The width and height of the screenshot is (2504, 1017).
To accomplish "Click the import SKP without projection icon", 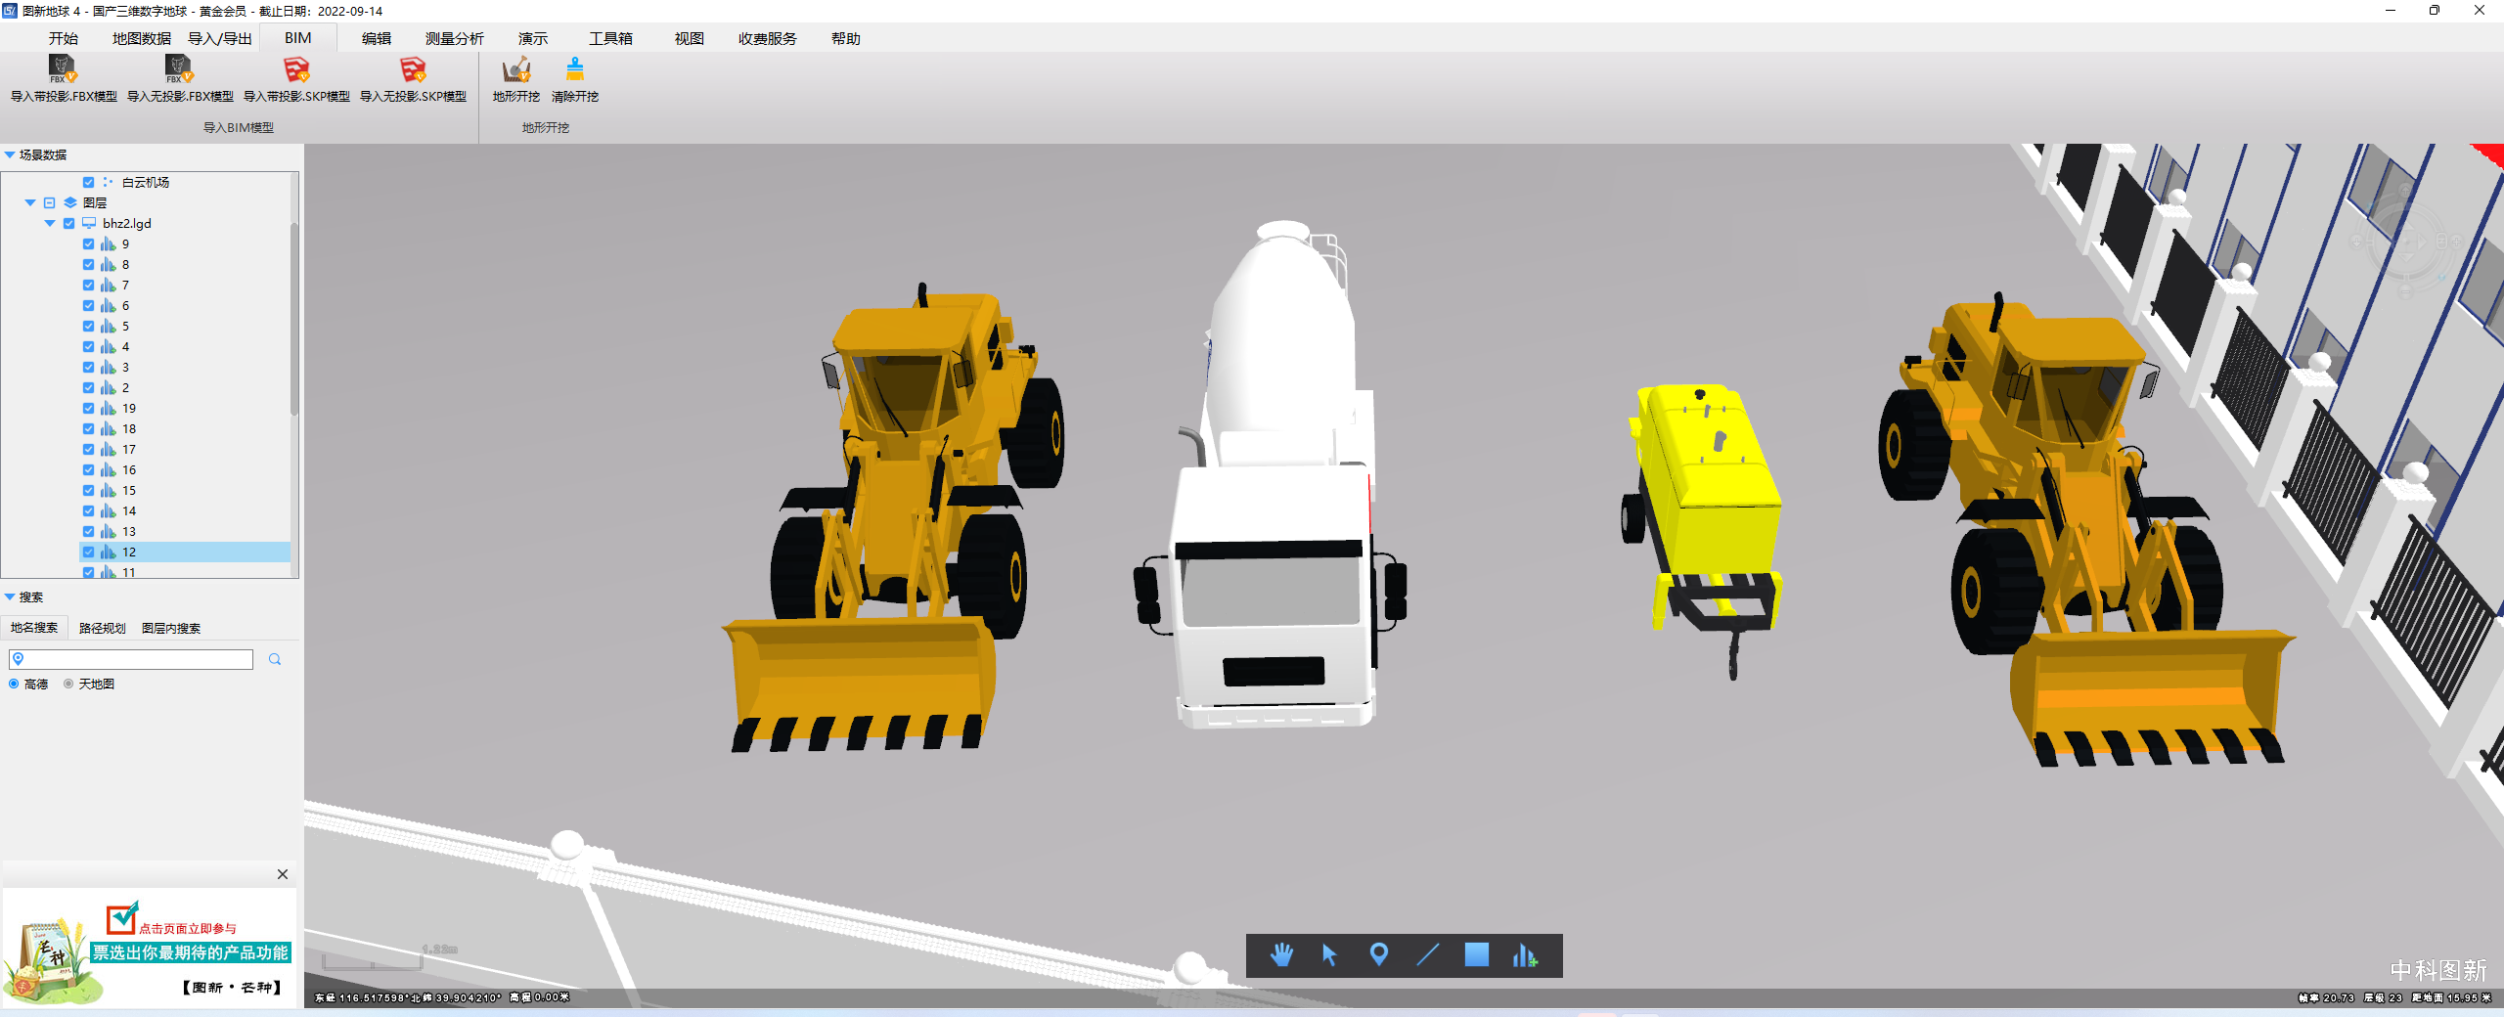I will [x=412, y=70].
